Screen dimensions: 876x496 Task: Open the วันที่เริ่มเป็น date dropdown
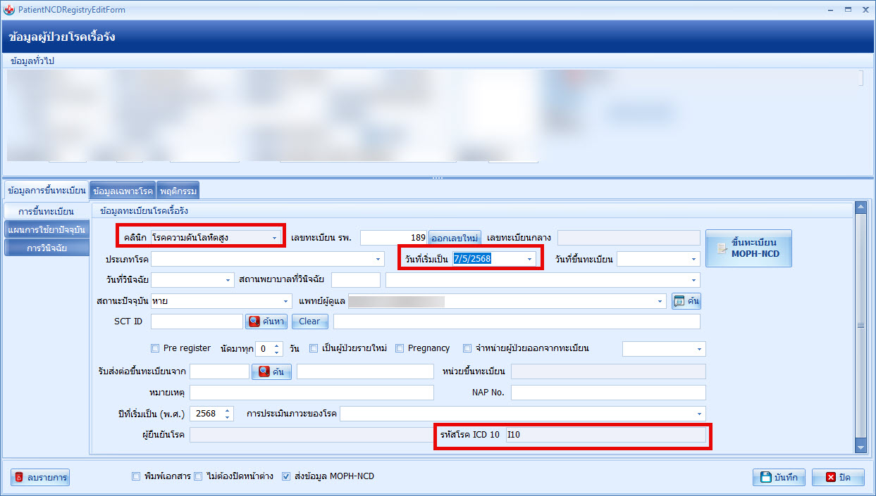pyautogui.click(x=529, y=259)
